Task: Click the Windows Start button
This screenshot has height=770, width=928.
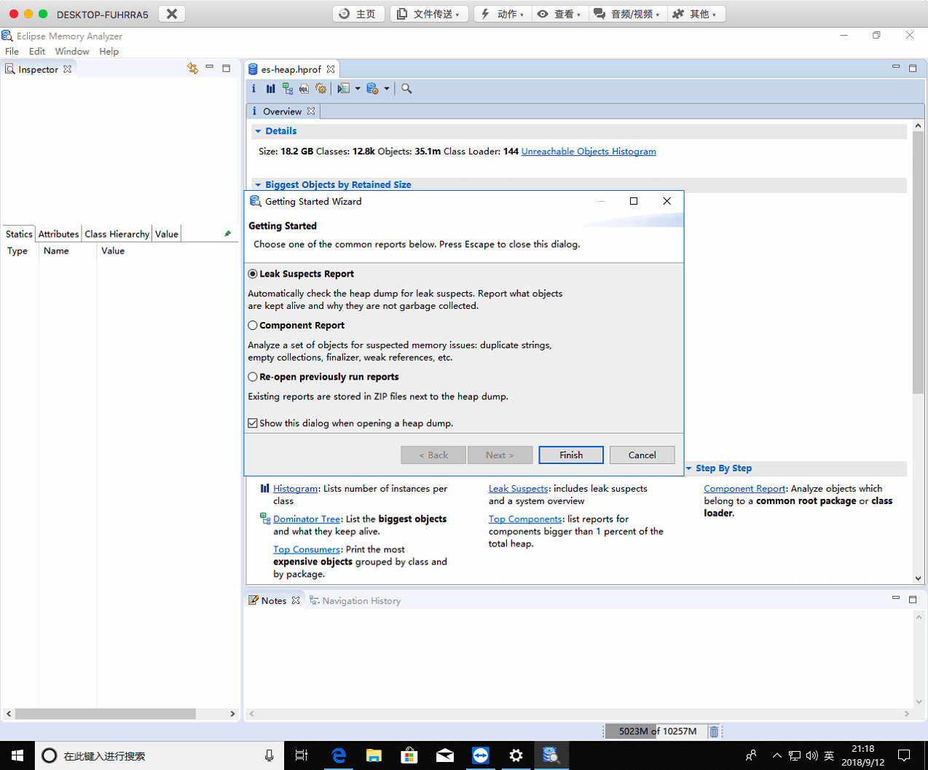Action: point(17,755)
